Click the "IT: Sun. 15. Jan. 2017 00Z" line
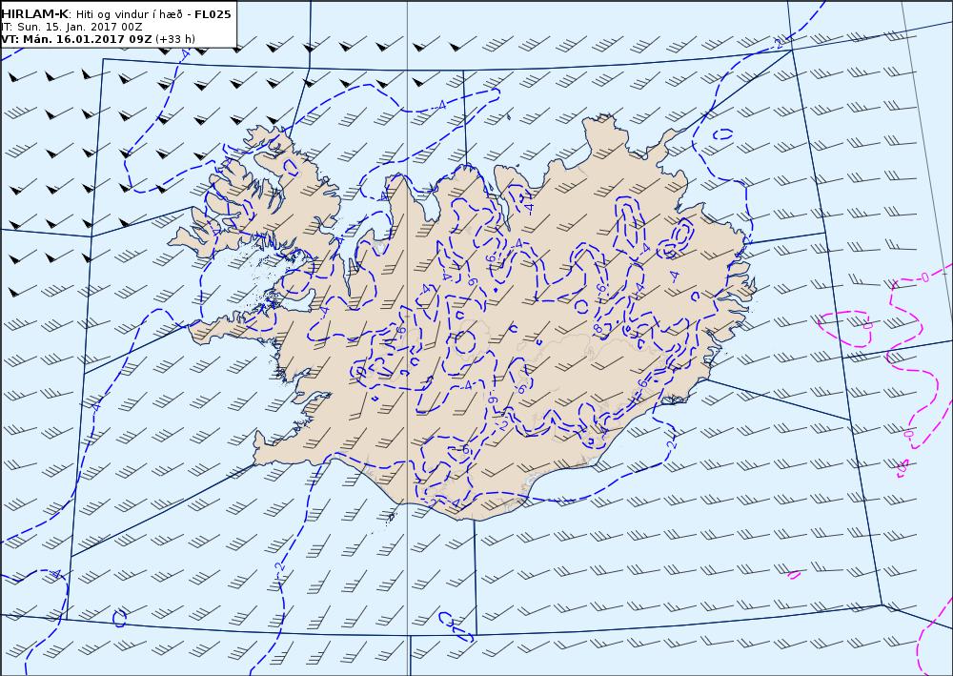Screen dimensions: 953x676 (x=71, y=27)
